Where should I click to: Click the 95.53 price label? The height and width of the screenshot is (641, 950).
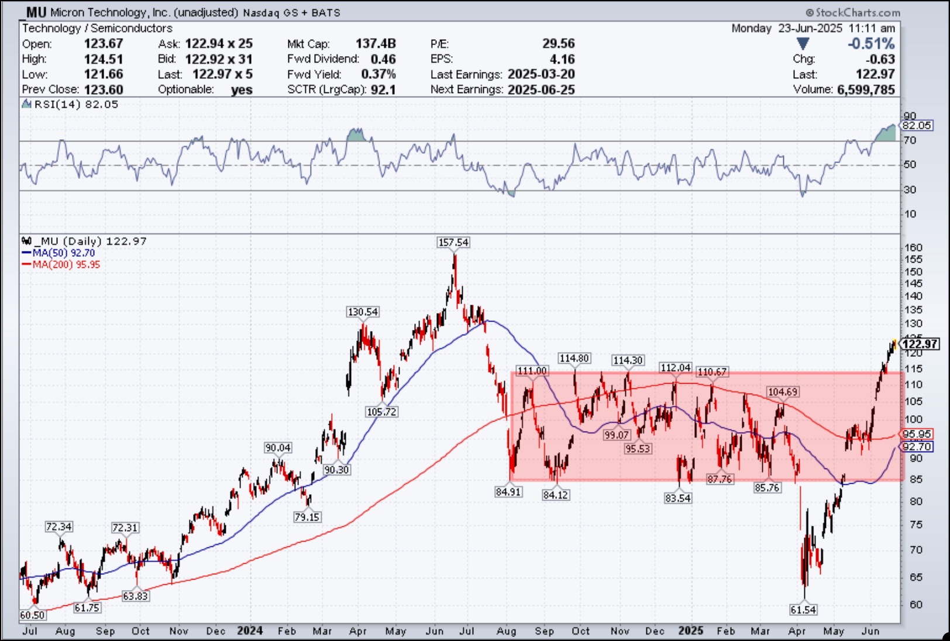(x=638, y=449)
